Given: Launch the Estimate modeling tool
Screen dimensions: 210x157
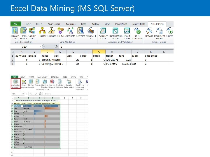Looking at the screenshot, I should 51,32.
